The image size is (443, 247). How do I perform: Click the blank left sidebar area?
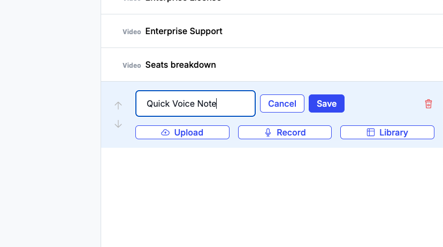(50, 123)
